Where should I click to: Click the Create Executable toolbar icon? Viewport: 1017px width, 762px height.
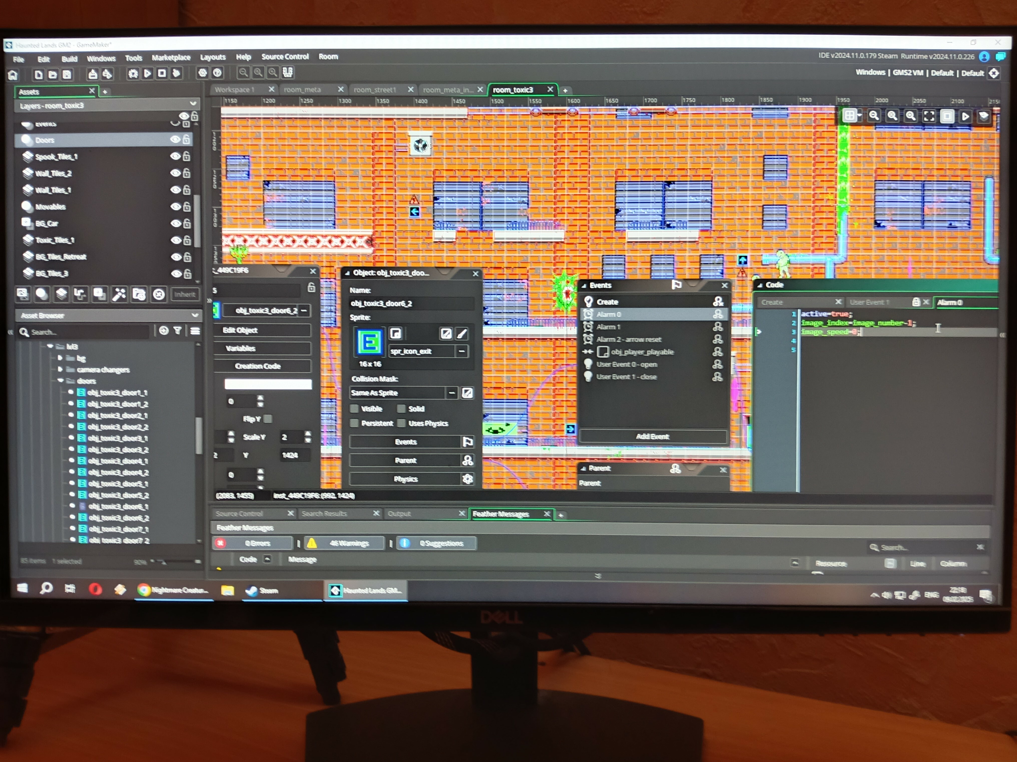[x=92, y=74]
